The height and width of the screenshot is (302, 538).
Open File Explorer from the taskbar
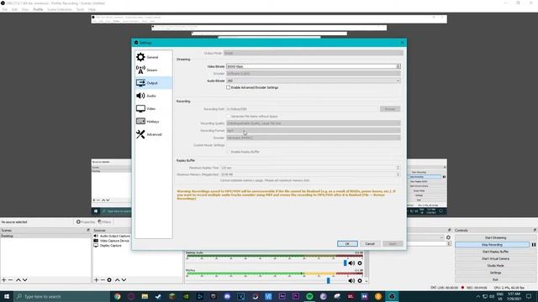(145, 296)
